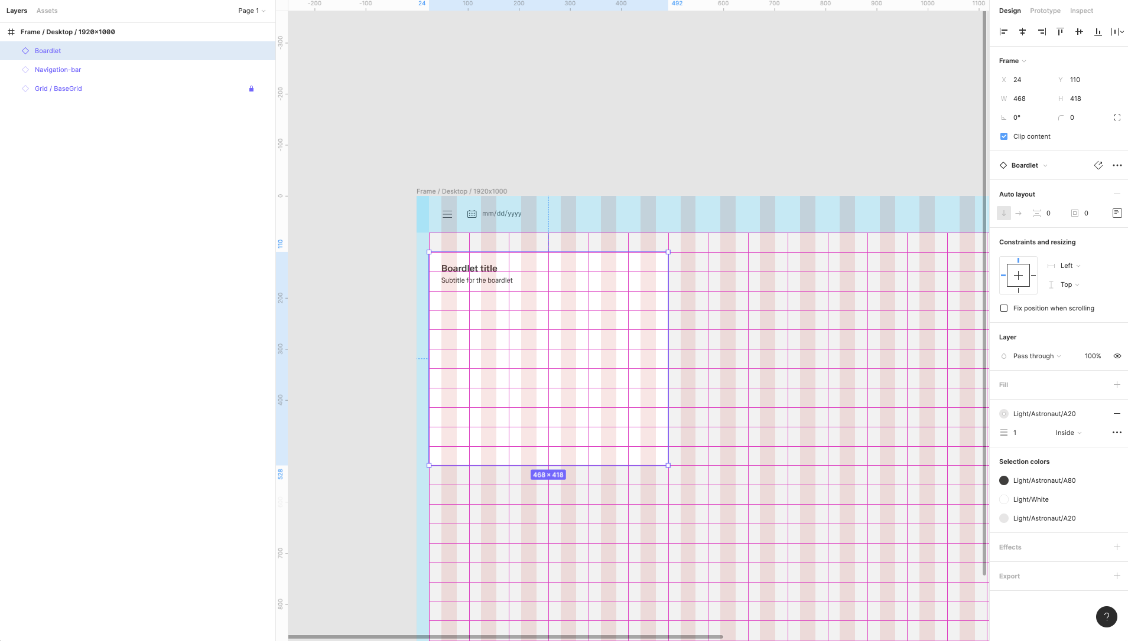Open the Left horizontal constraint dropdown
The height and width of the screenshot is (641, 1128).
click(x=1070, y=266)
